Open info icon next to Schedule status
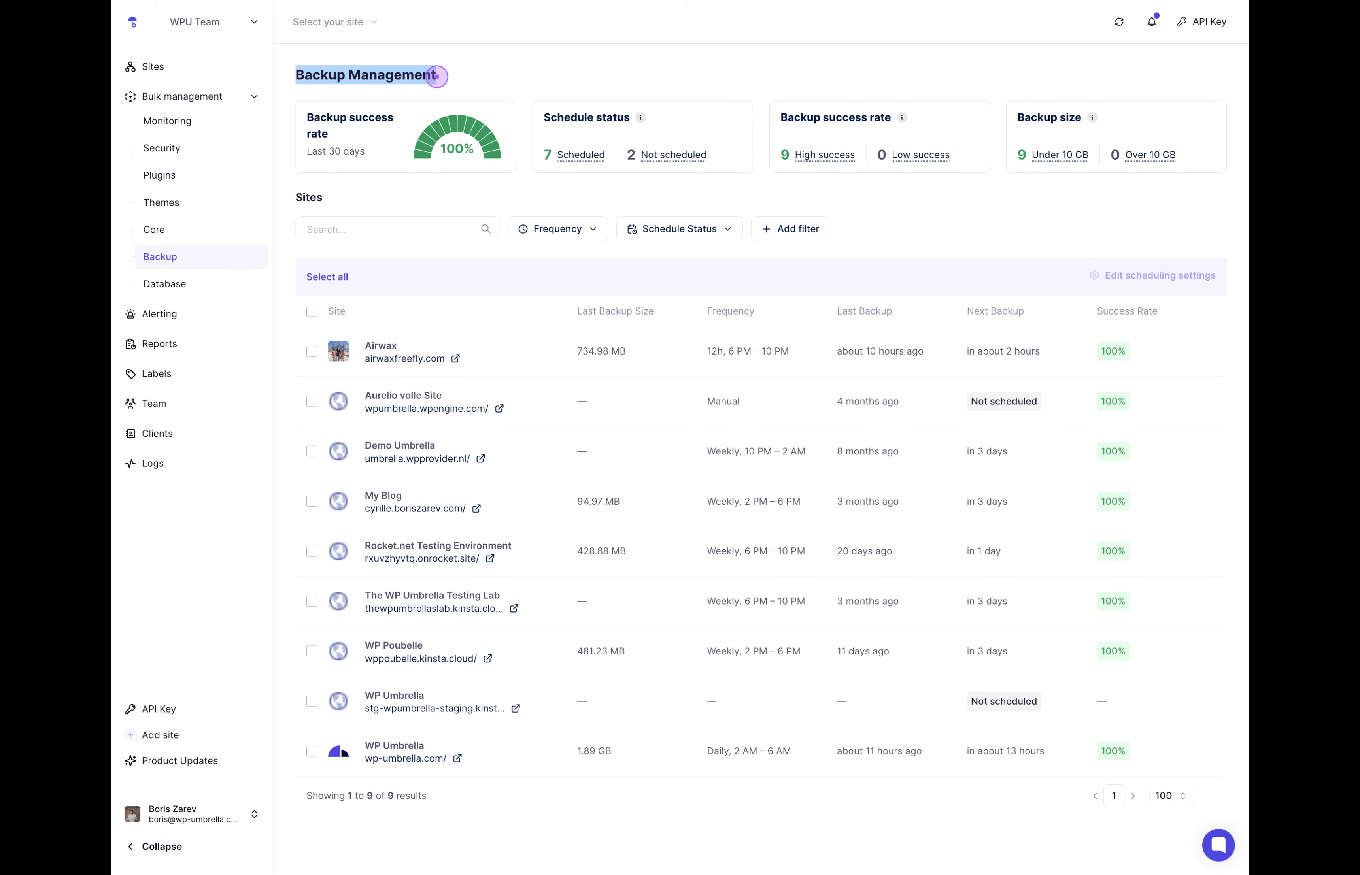Image resolution: width=1360 pixels, height=875 pixels. pos(640,118)
